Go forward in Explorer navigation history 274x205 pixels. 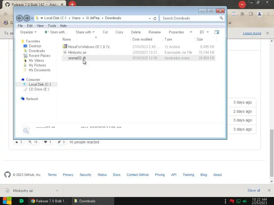[27, 18]
